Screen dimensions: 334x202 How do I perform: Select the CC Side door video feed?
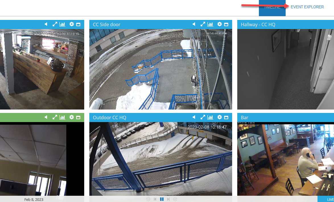[x=161, y=69]
